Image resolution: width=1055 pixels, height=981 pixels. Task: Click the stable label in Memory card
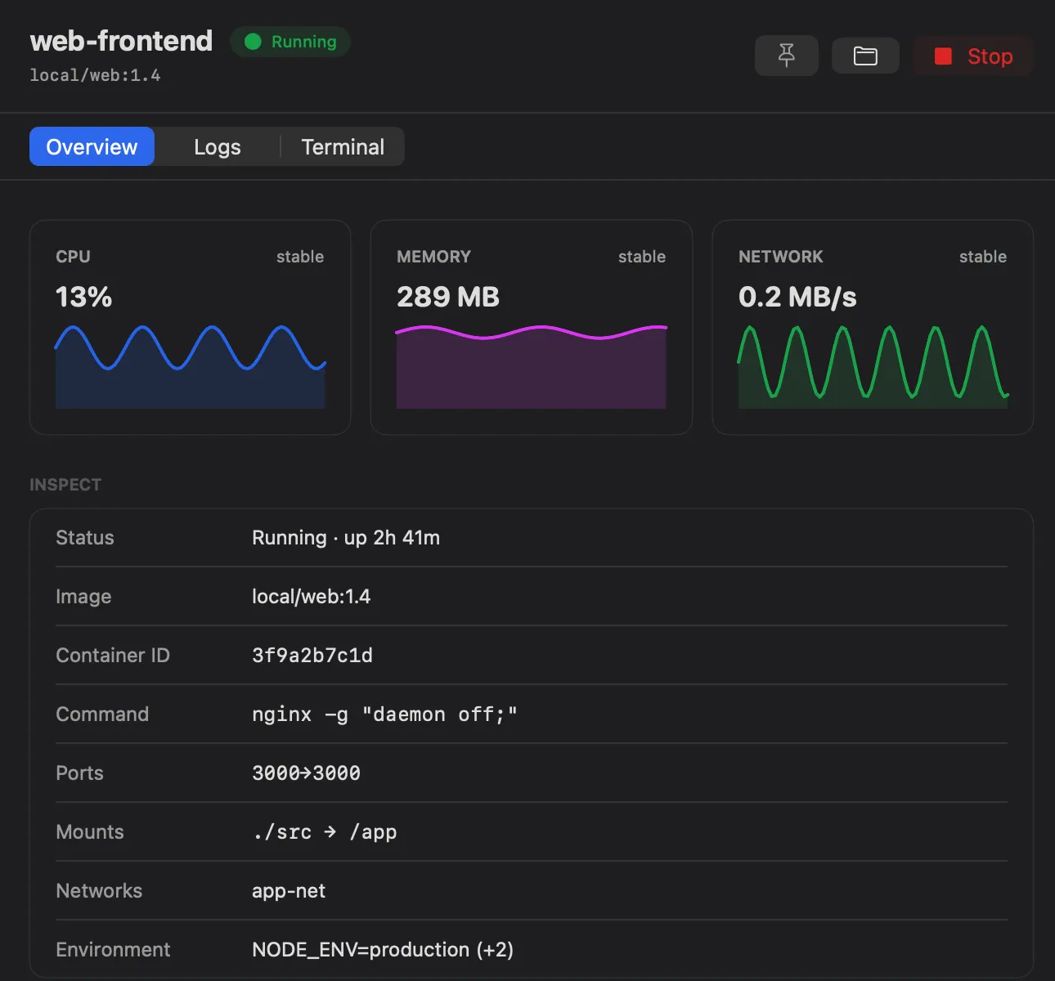click(642, 257)
